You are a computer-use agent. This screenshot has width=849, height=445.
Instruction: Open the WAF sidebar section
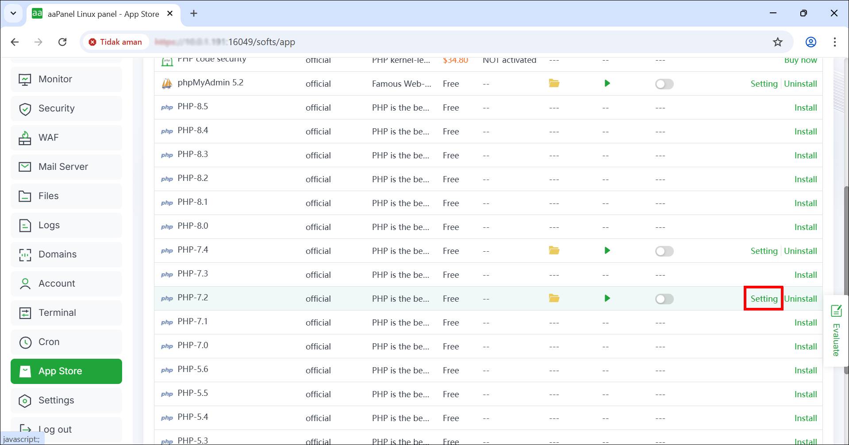pos(48,138)
